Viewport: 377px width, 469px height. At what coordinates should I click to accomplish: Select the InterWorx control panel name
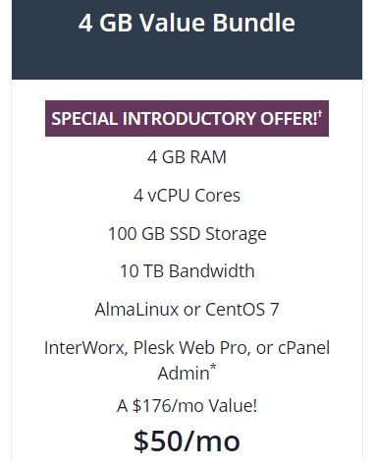pos(85,348)
